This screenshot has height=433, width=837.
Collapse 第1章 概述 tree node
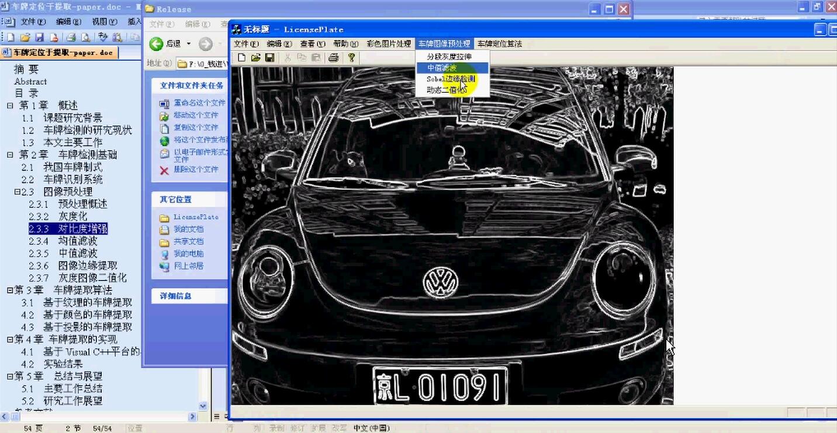click(10, 106)
